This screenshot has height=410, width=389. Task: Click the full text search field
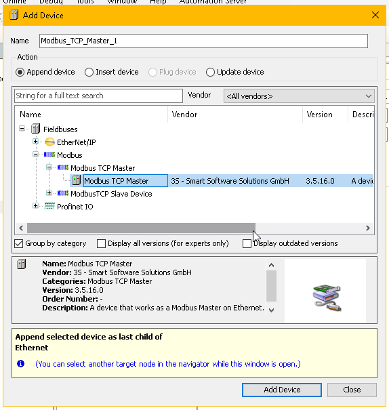pos(98,96)
